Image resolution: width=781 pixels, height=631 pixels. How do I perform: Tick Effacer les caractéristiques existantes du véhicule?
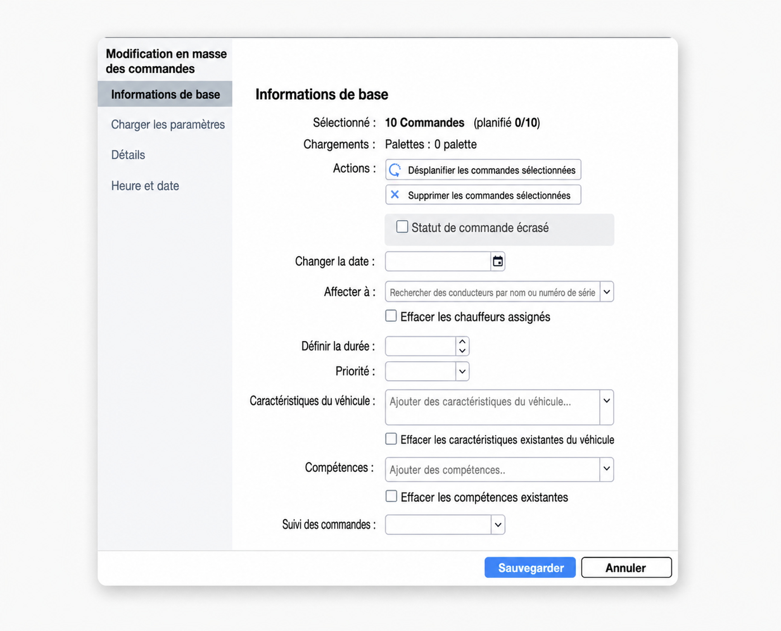[391, 439]
